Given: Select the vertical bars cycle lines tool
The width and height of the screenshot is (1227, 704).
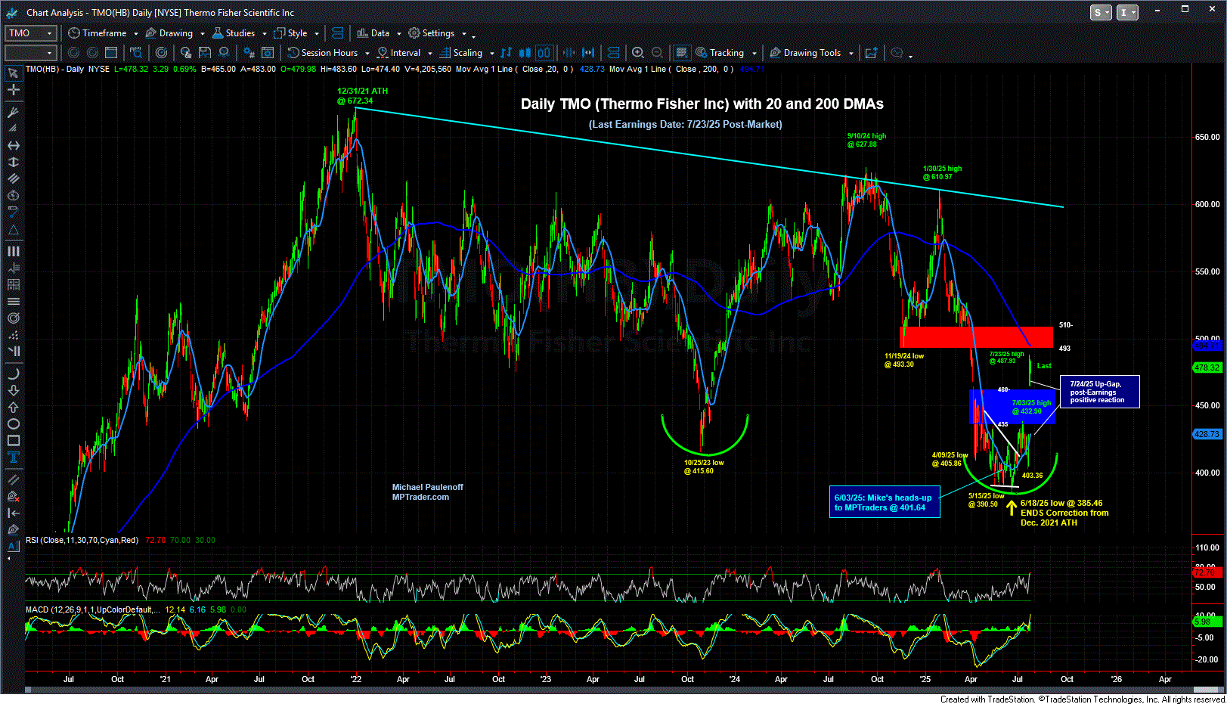Looking at the screenshot, I should click(x=13, y=251).
